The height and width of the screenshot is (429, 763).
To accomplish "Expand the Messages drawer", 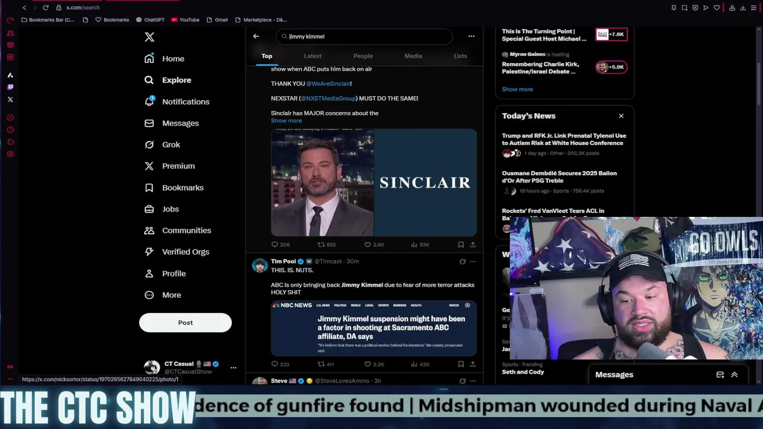I will click(x=734, y=375).
